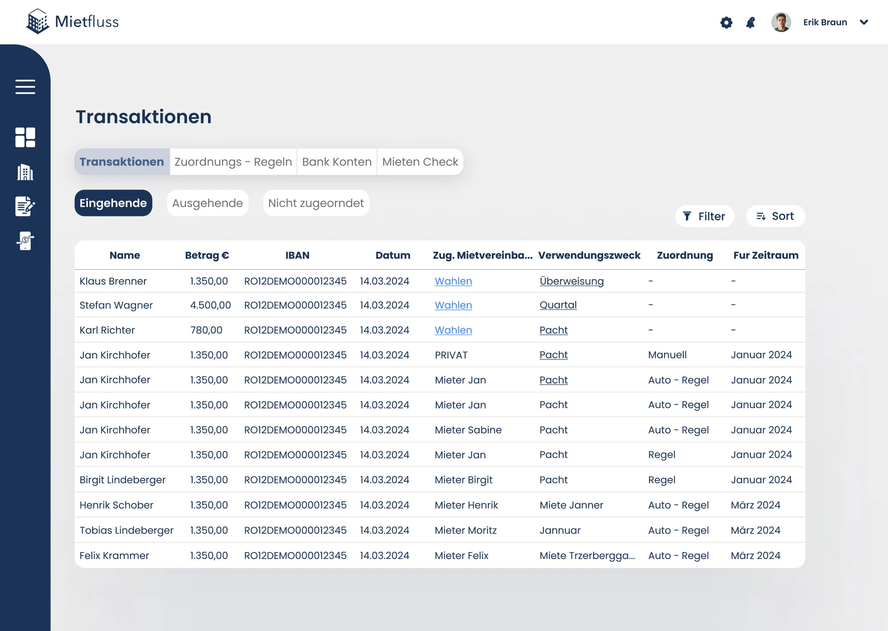Expand the Erik Braun user dropdown

(864, 22)
